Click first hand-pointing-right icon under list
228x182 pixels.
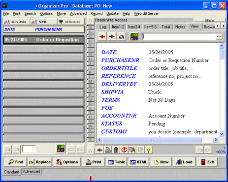coord(71,150)
